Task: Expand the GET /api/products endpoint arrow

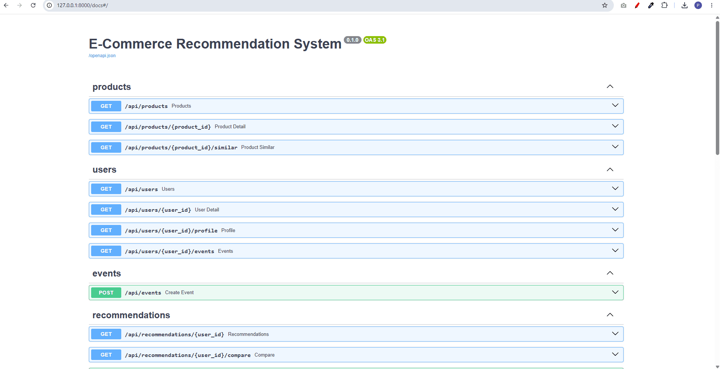Action: (615, 105)
